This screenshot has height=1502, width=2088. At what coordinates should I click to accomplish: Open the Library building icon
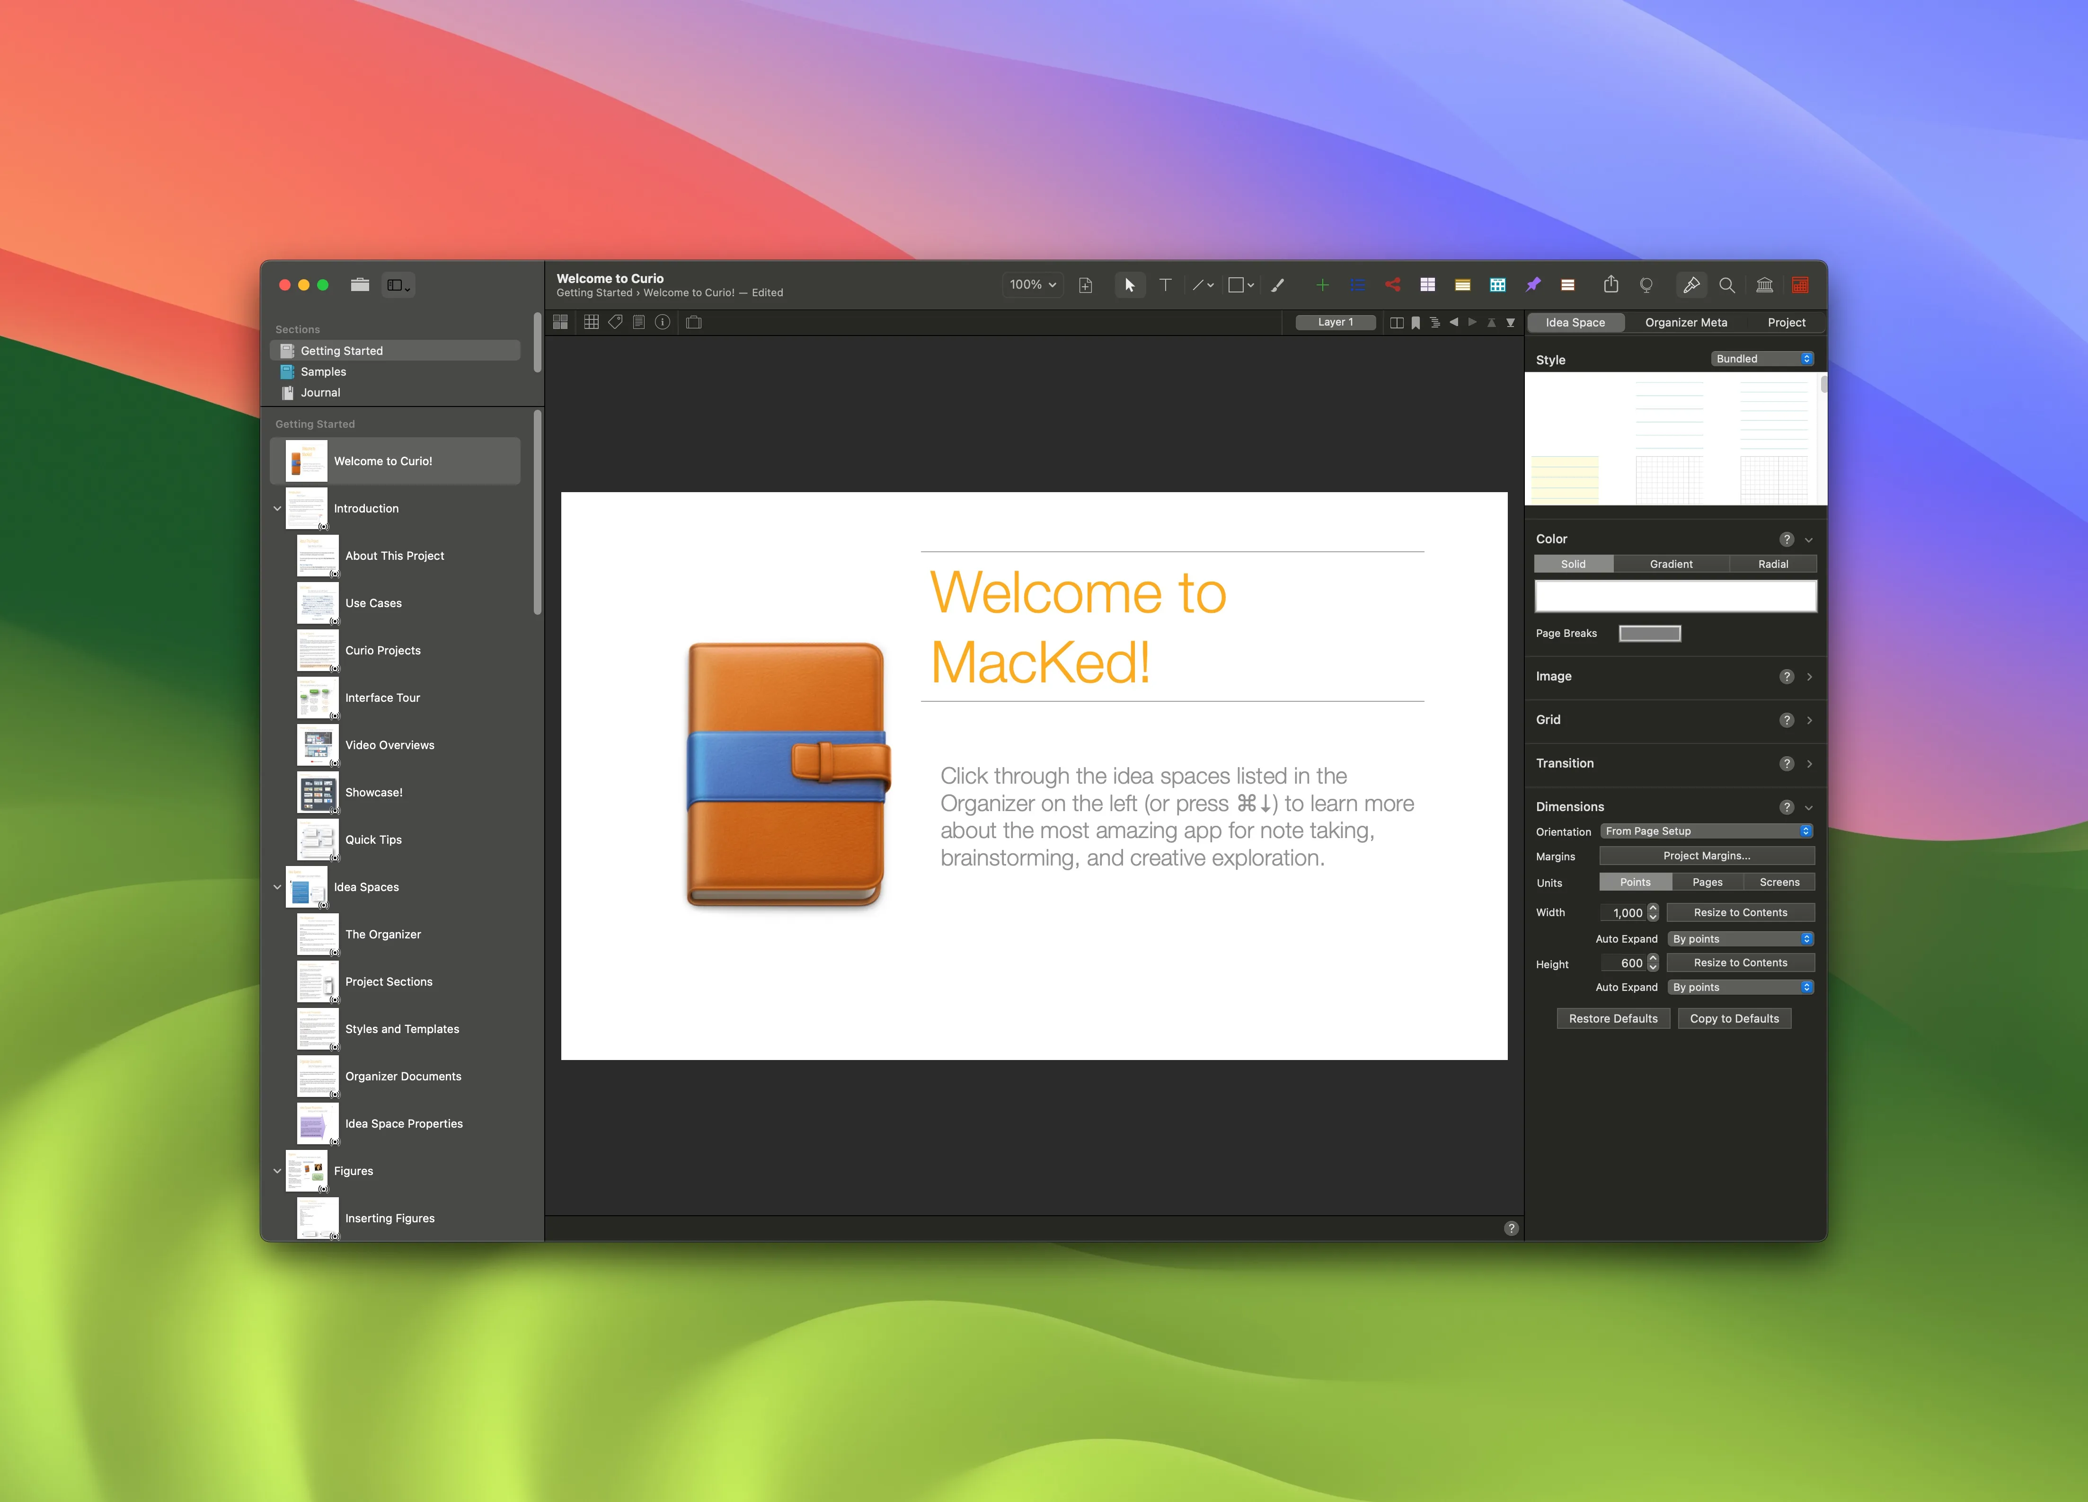tap(1764, 285)
